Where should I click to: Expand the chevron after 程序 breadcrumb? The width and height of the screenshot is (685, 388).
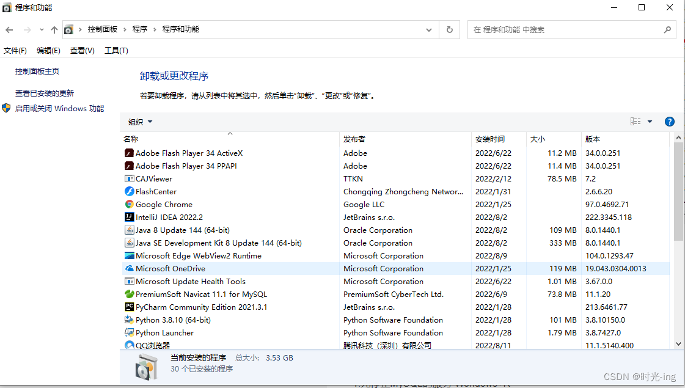tap(155, 30)
